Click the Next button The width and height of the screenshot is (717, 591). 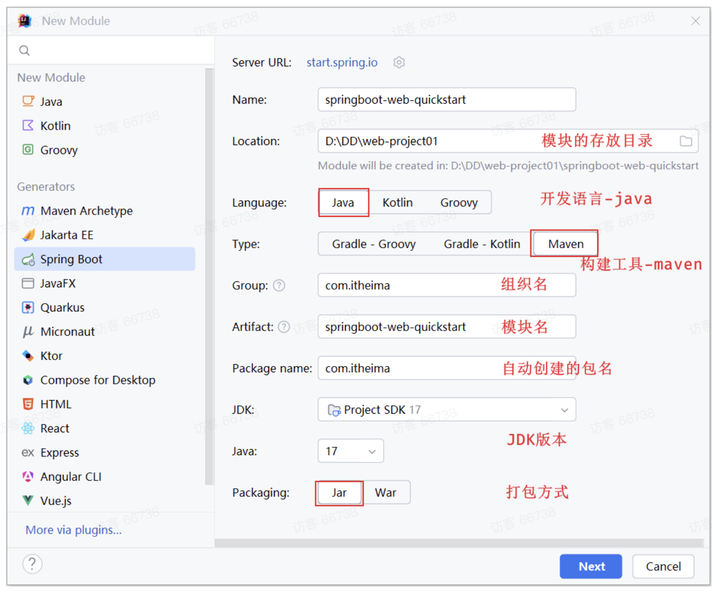pos(591,566)
